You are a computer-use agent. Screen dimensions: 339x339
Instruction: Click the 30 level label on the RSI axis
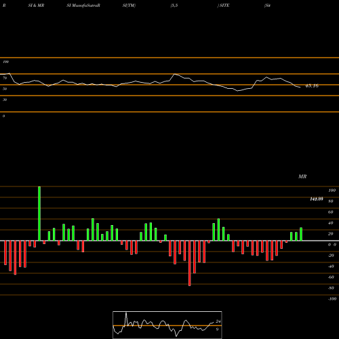pos(5,100)
